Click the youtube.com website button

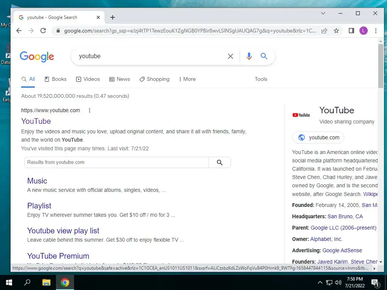click(x=318, y=137)
